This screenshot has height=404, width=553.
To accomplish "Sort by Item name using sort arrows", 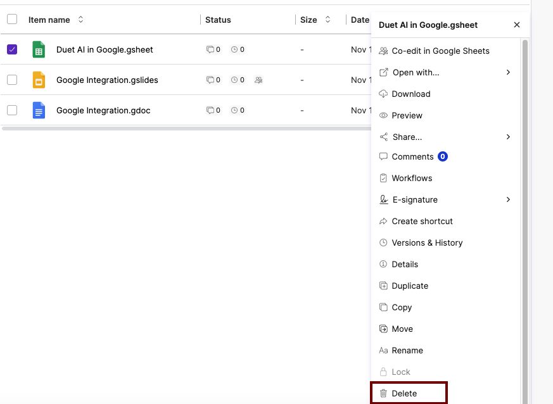I will point(80,20).
